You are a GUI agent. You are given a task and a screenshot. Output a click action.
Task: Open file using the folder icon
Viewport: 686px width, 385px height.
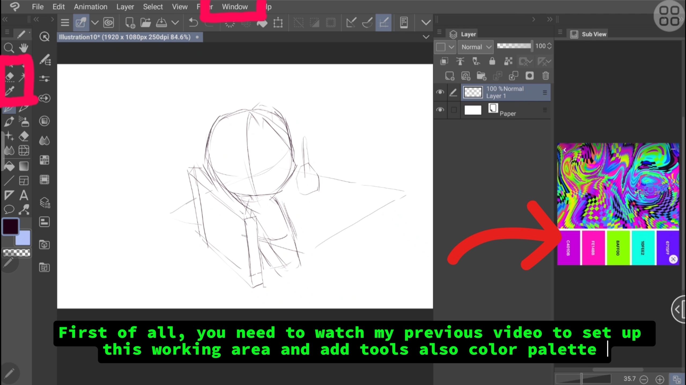coord(146,23)
